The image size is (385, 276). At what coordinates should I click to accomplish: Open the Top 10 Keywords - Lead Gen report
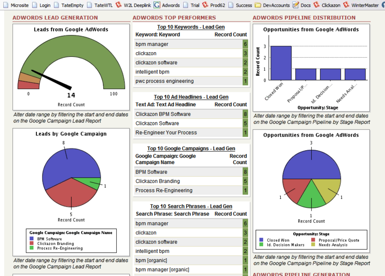(x=191, y=27)
